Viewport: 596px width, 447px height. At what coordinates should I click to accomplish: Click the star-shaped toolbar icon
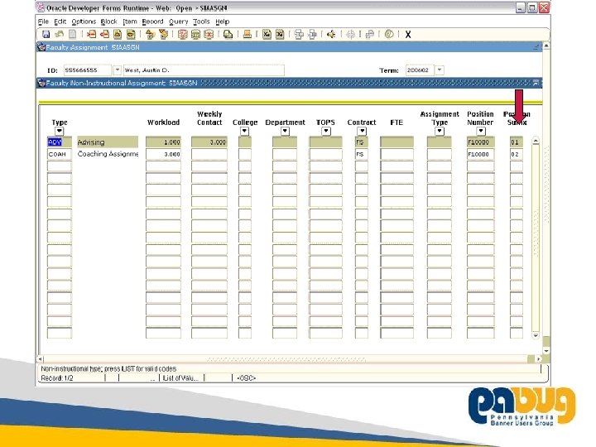[x=331, y=34]
